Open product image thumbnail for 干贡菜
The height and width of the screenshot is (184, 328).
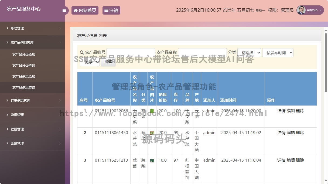(152, 111)
